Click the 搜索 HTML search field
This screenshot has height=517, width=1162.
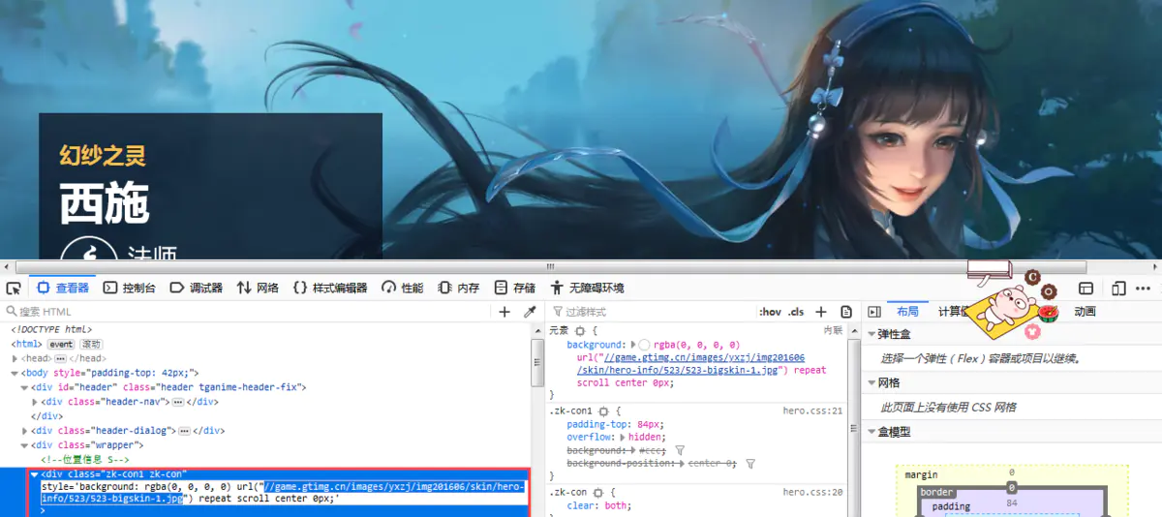[247, 312]
